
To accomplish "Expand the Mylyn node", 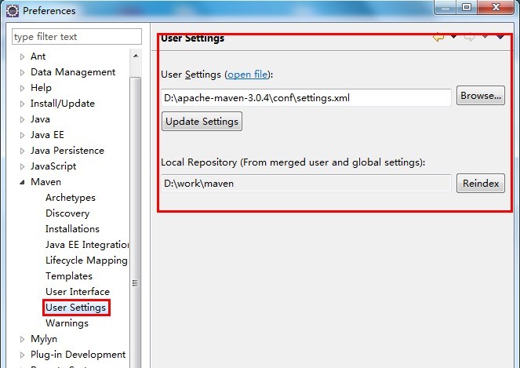I will 22,339.
